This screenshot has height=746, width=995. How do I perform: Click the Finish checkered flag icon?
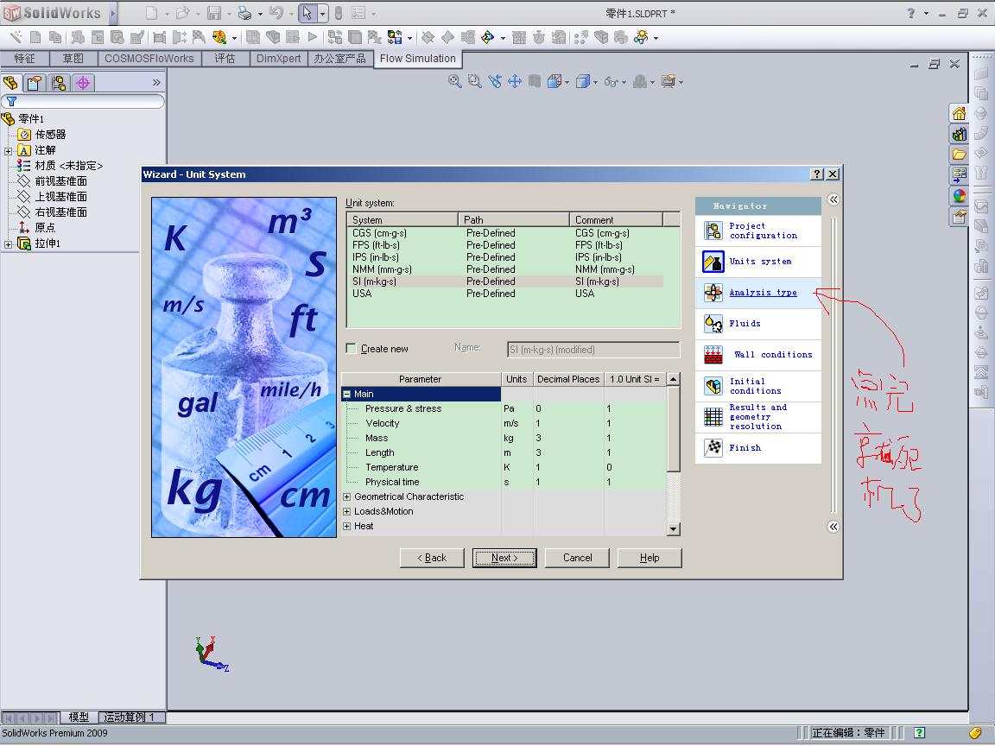coord(713,448)
